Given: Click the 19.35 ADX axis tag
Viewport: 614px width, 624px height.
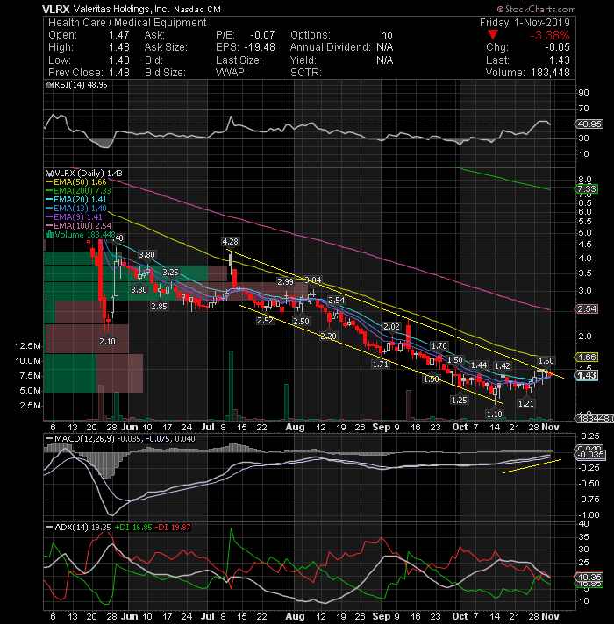Looking at the screenshot, I should [589, 578].
